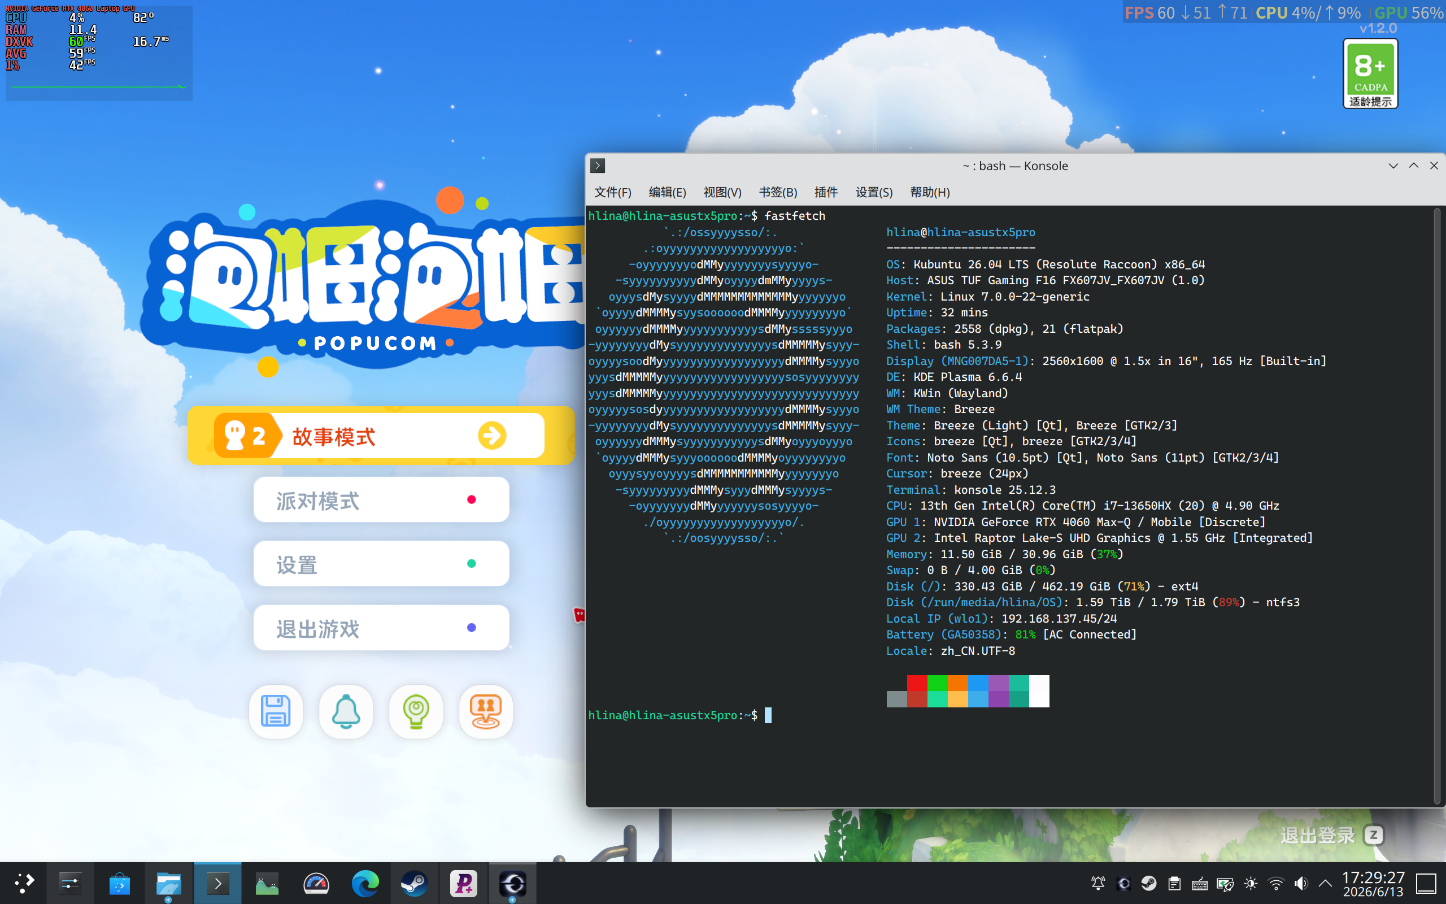Click the swirl game icon in system tray

pyautogui.click(x=1123, y=883)
